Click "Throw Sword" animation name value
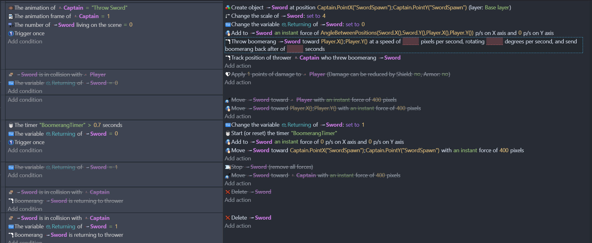 pos(109,8)
